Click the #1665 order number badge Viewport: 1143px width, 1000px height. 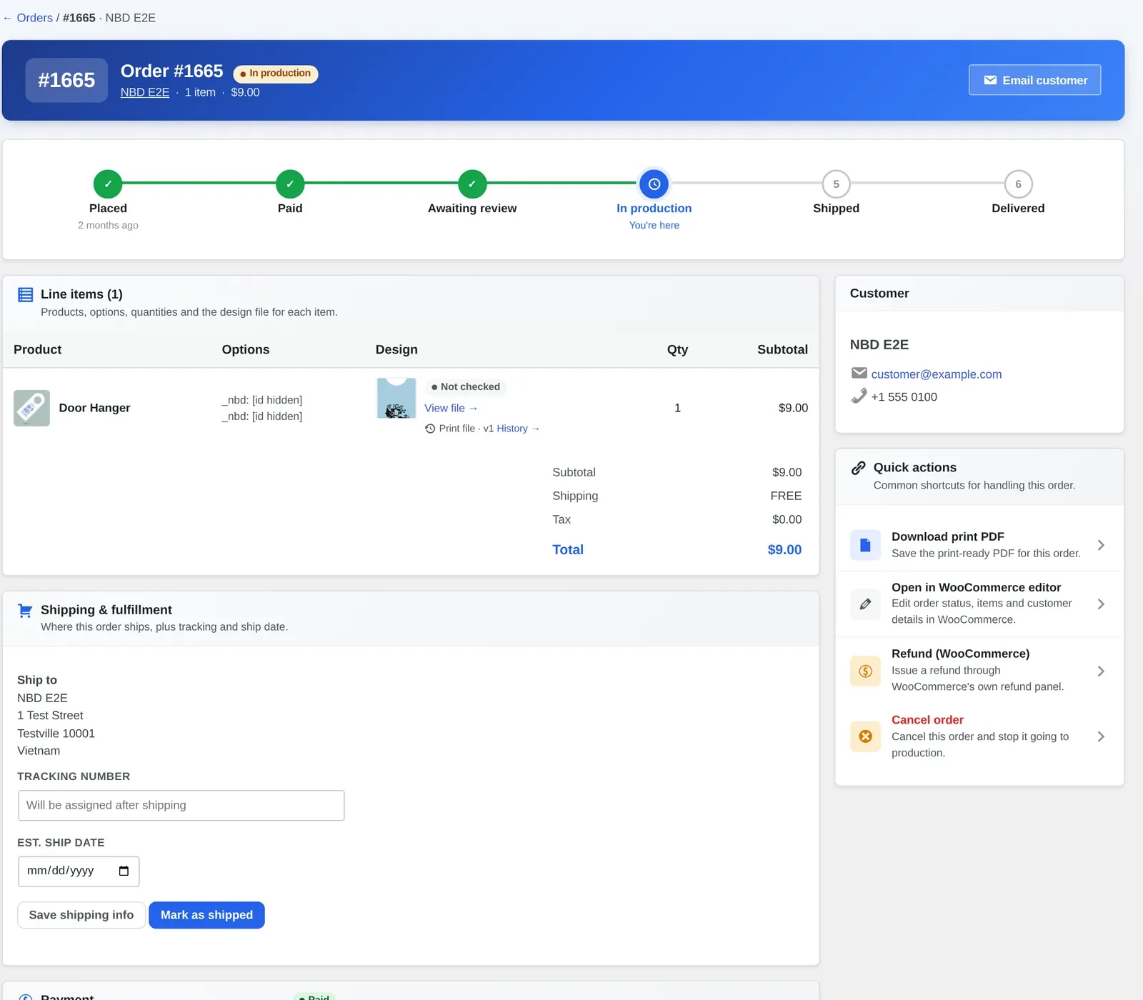point(66,80)
